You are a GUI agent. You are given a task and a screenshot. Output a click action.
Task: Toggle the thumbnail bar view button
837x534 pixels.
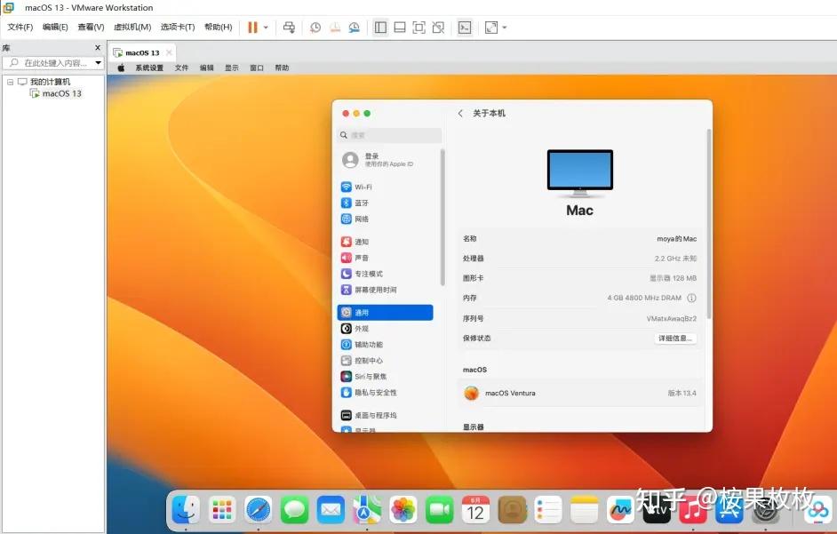point(400,28)
